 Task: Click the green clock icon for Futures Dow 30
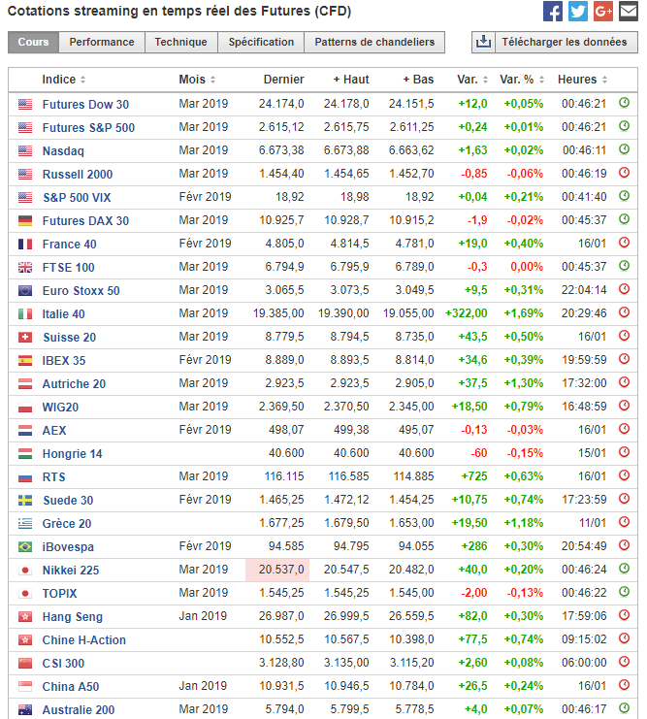pos(624,103)
